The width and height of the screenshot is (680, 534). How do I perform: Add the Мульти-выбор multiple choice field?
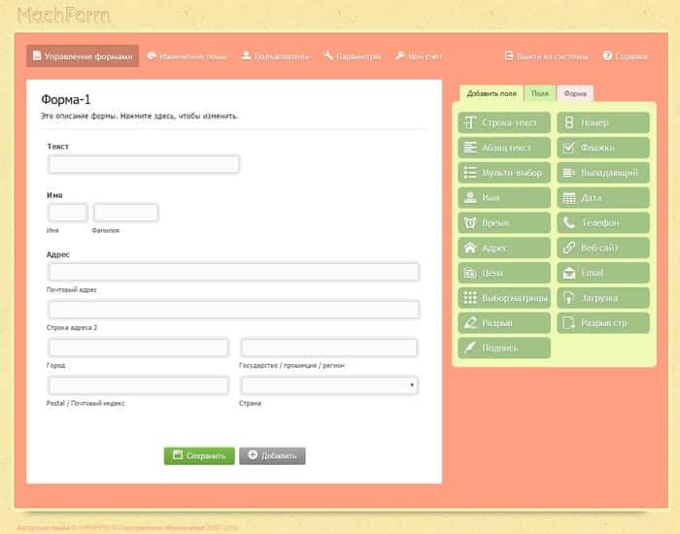click(504, 173)
